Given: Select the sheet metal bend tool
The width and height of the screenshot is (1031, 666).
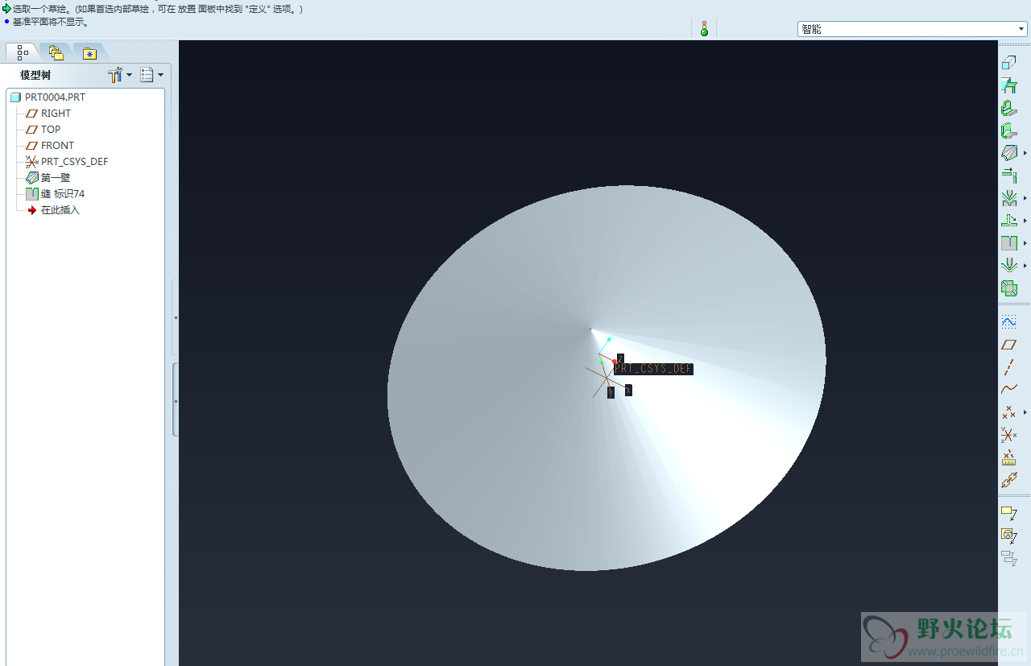Looking at the screenshot, I should [1008, 197].
